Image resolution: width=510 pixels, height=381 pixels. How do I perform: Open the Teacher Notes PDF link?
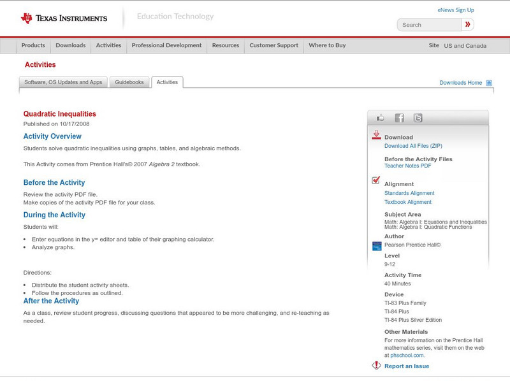(407, 166)
